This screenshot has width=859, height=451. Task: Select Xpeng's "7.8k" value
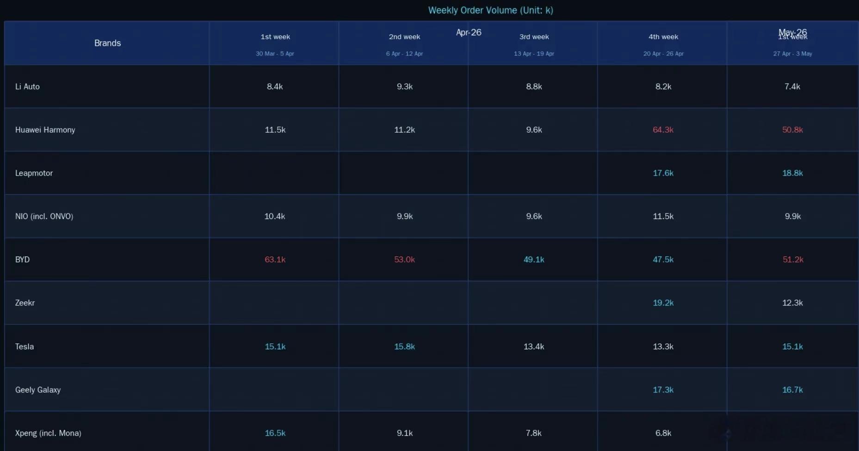[x=534, y=433]
